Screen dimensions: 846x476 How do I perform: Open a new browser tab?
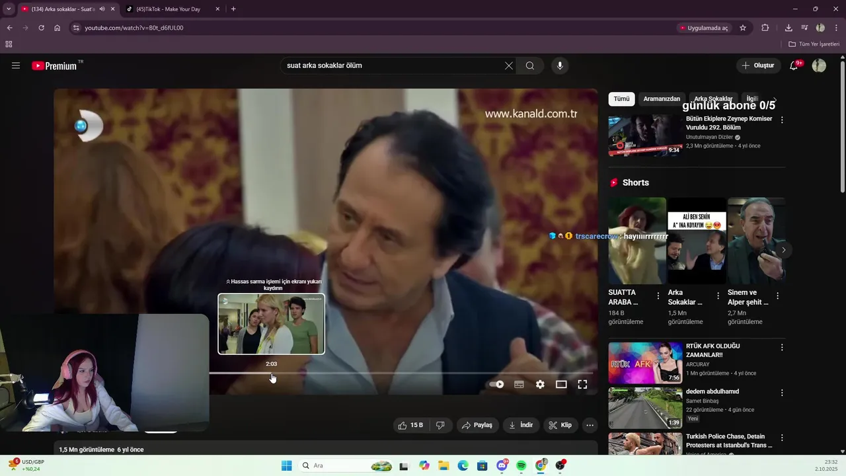(233, 9)
